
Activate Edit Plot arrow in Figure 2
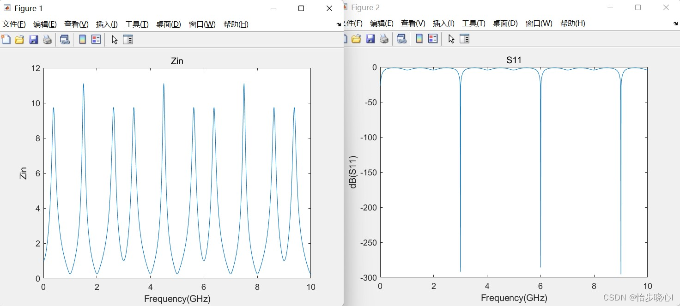tap(451, 39)
